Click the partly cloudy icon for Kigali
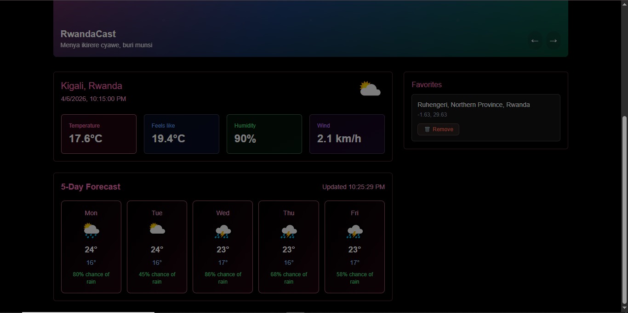 tap(370, 89)
